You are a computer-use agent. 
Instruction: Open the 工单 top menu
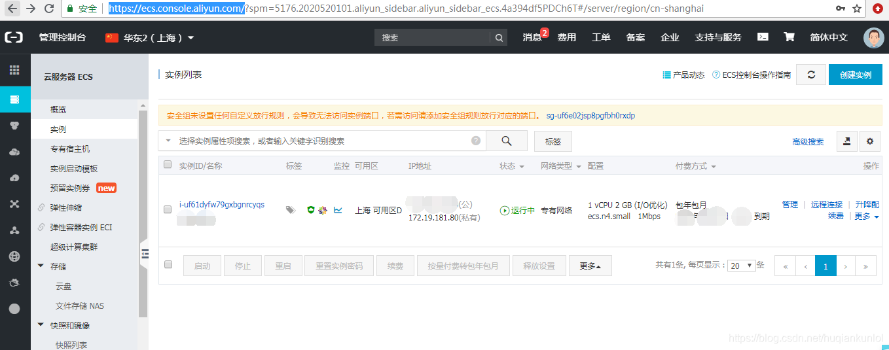tap(601, 38)
